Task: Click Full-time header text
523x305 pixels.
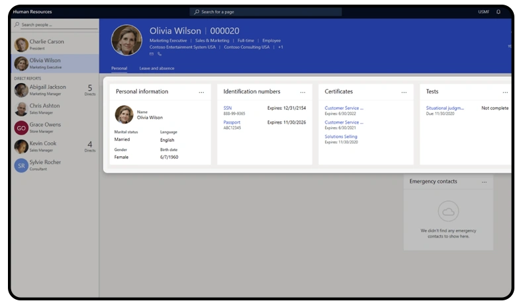Action: (246, 40)
